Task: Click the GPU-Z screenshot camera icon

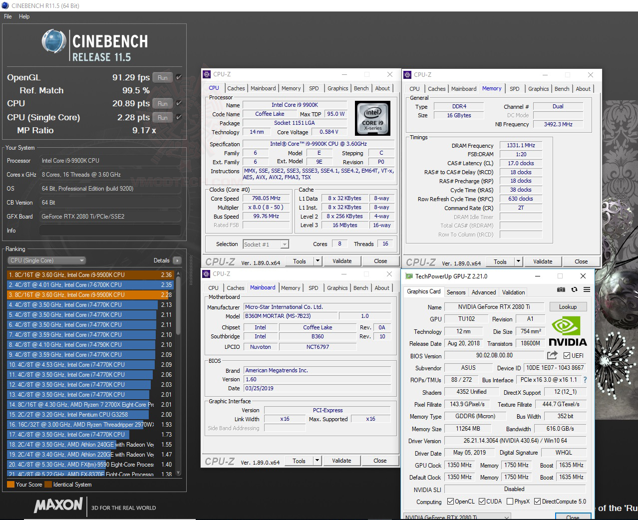Action: coord(561,289)
